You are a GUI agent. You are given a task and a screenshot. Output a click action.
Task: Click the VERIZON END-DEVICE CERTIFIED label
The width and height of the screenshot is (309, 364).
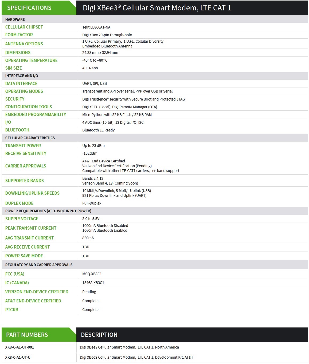point(37,292)
